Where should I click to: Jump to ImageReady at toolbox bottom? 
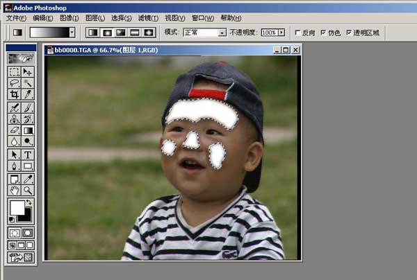(x=21, y=257)
